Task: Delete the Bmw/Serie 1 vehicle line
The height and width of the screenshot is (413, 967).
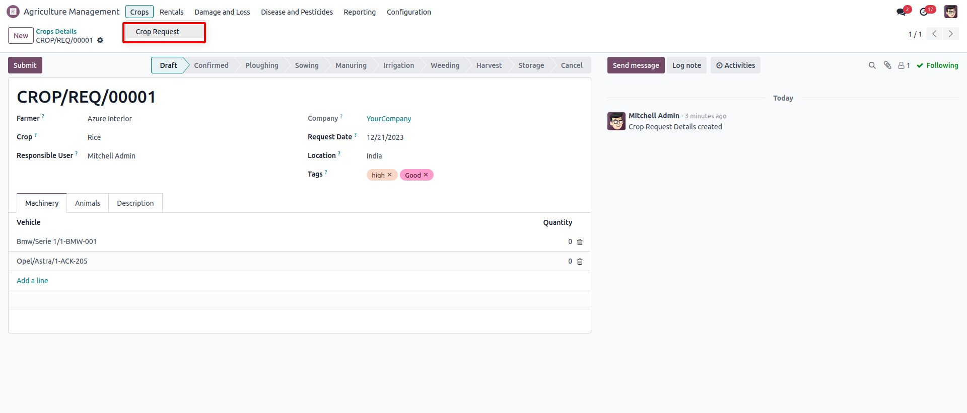Action: point(580,242)
